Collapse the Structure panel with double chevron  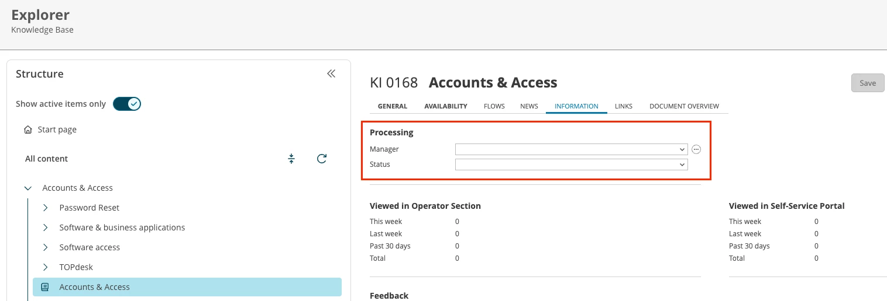pyautogui.click(x=331, y=73)
